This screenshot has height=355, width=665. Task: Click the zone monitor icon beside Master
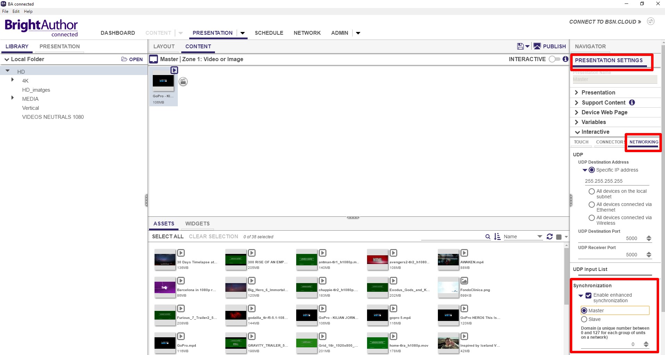pos(153,59)
